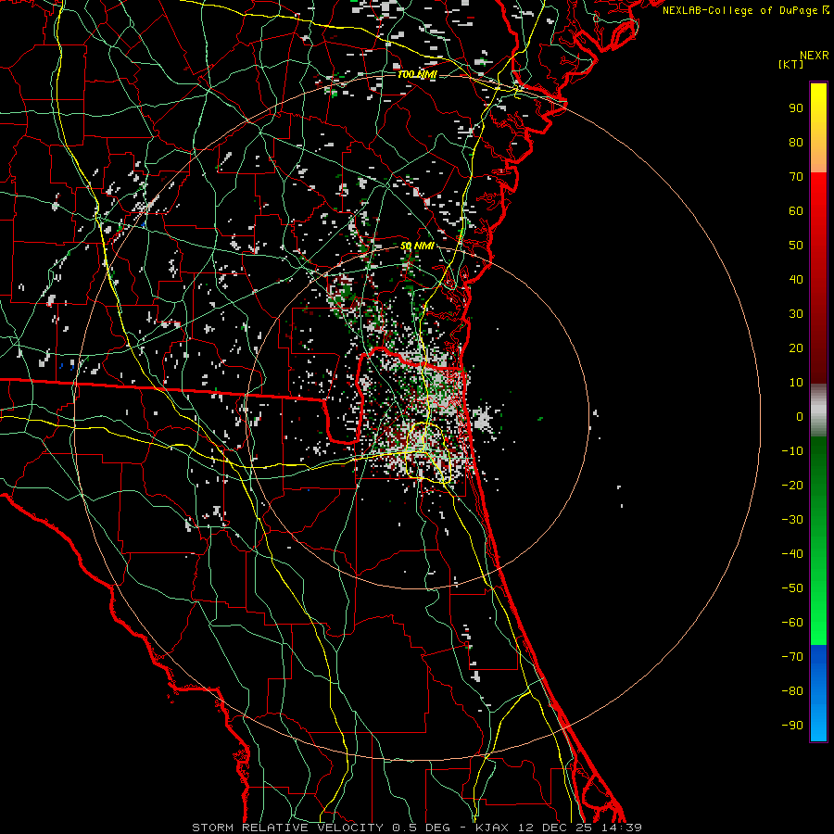Screen dimensions: 834x834
Task: Click the NEXR label above the scale
Action: pos(815,56)
